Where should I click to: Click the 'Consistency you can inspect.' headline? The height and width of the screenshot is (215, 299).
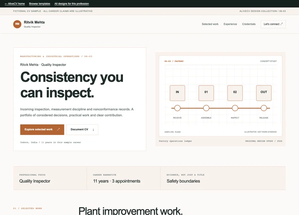[x=72, y=85]
